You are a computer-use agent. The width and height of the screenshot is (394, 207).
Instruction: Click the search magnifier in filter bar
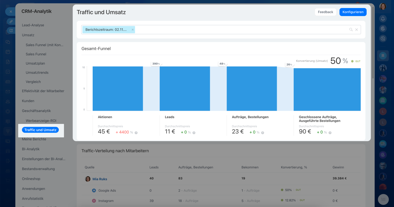[351, 30]
